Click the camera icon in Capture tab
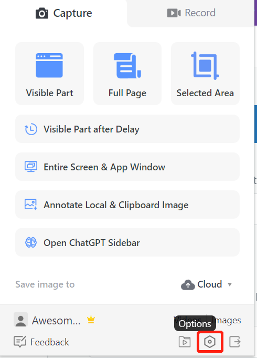Viewport: 257px width, 358px height. point(42,13)
